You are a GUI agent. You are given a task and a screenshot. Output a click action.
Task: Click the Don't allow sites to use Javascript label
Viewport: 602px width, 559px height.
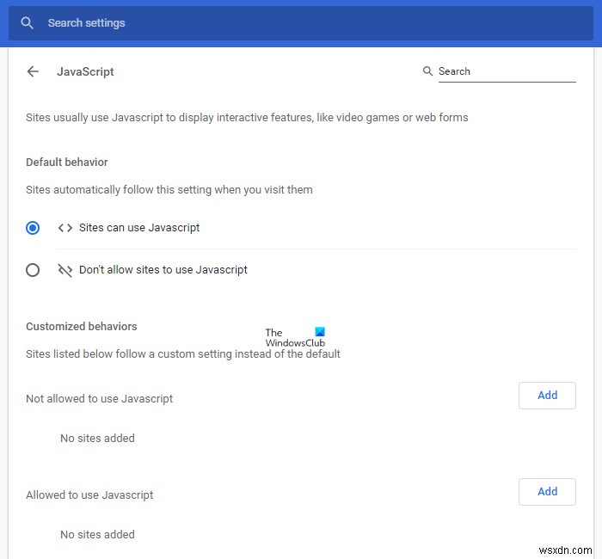[x=163, y=270]
